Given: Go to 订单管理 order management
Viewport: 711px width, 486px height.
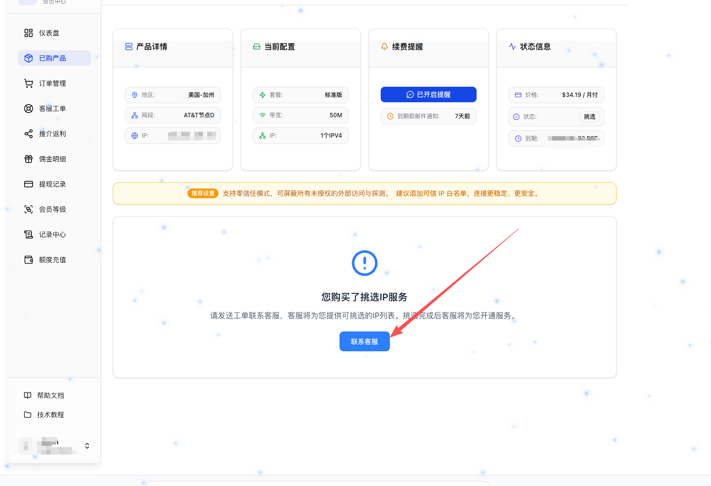Looking at the screenshot, I should (54, 83).
